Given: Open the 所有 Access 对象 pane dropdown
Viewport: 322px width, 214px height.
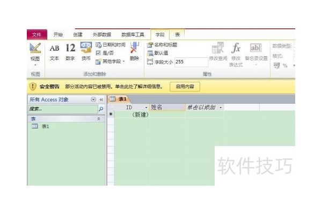Looking at the screenshot, I should coord(93,100).
